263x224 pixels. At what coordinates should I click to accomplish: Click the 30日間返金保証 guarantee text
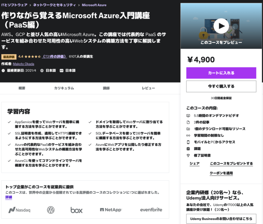(221, 98)
